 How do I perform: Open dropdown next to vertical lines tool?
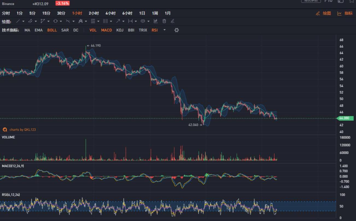tap(111, 21)
